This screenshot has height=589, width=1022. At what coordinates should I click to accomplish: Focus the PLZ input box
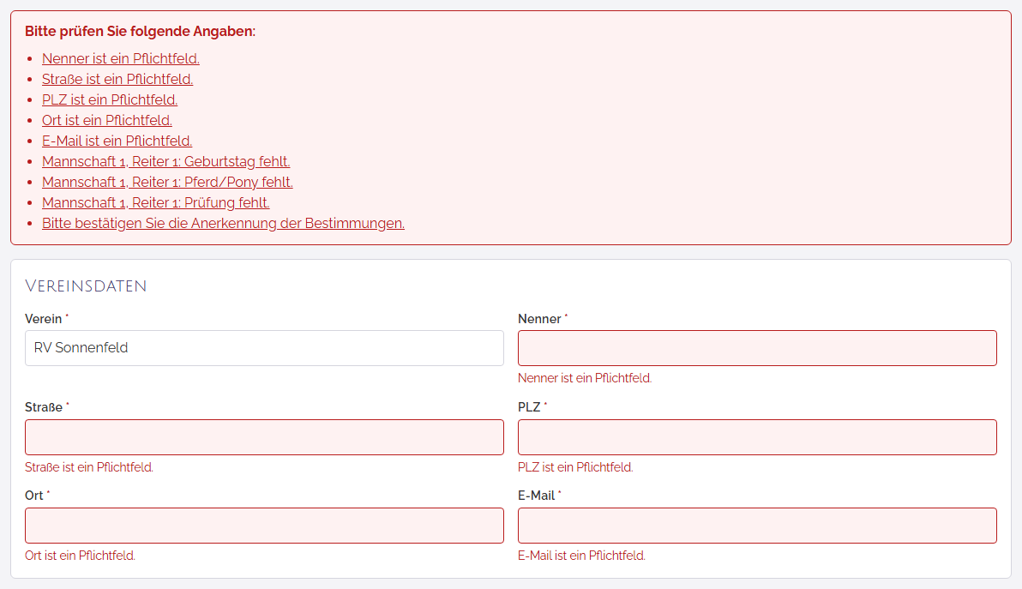(757, 437)
